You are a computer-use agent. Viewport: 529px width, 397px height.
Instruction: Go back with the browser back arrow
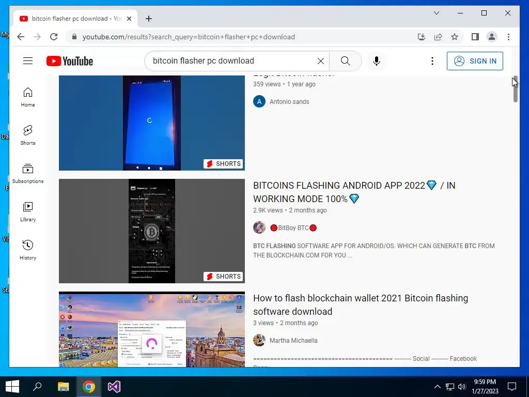coord(21,37)
